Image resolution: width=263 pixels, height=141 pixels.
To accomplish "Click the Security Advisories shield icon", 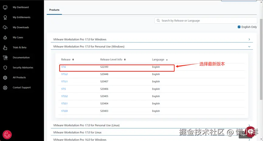I will (x=5, y=67).
